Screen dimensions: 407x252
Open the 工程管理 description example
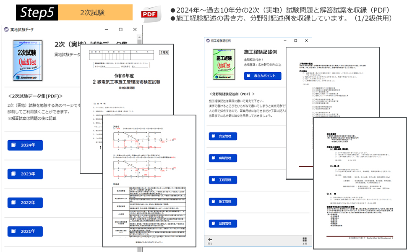[x=223, y=180]
